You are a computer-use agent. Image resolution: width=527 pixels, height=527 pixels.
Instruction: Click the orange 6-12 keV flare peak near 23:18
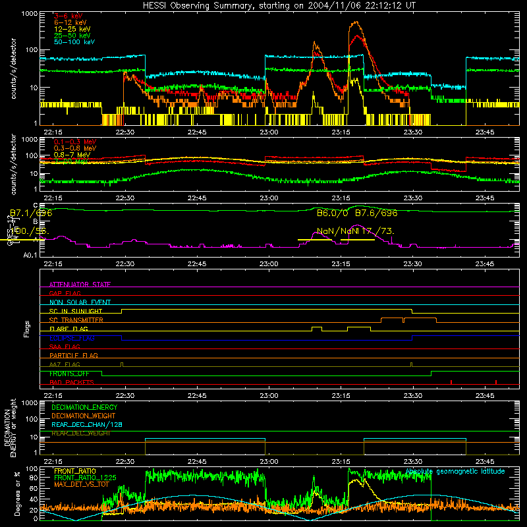(356, 23)
